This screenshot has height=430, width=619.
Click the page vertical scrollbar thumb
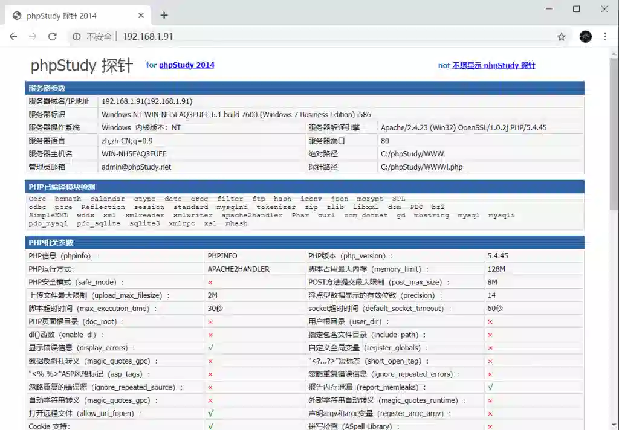[614, 134]
